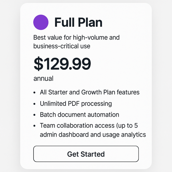Image resolution: width=172 pixels, height=172 pixels.
Task: Click the "business-critical use" text line
Action: pos(62,46)
